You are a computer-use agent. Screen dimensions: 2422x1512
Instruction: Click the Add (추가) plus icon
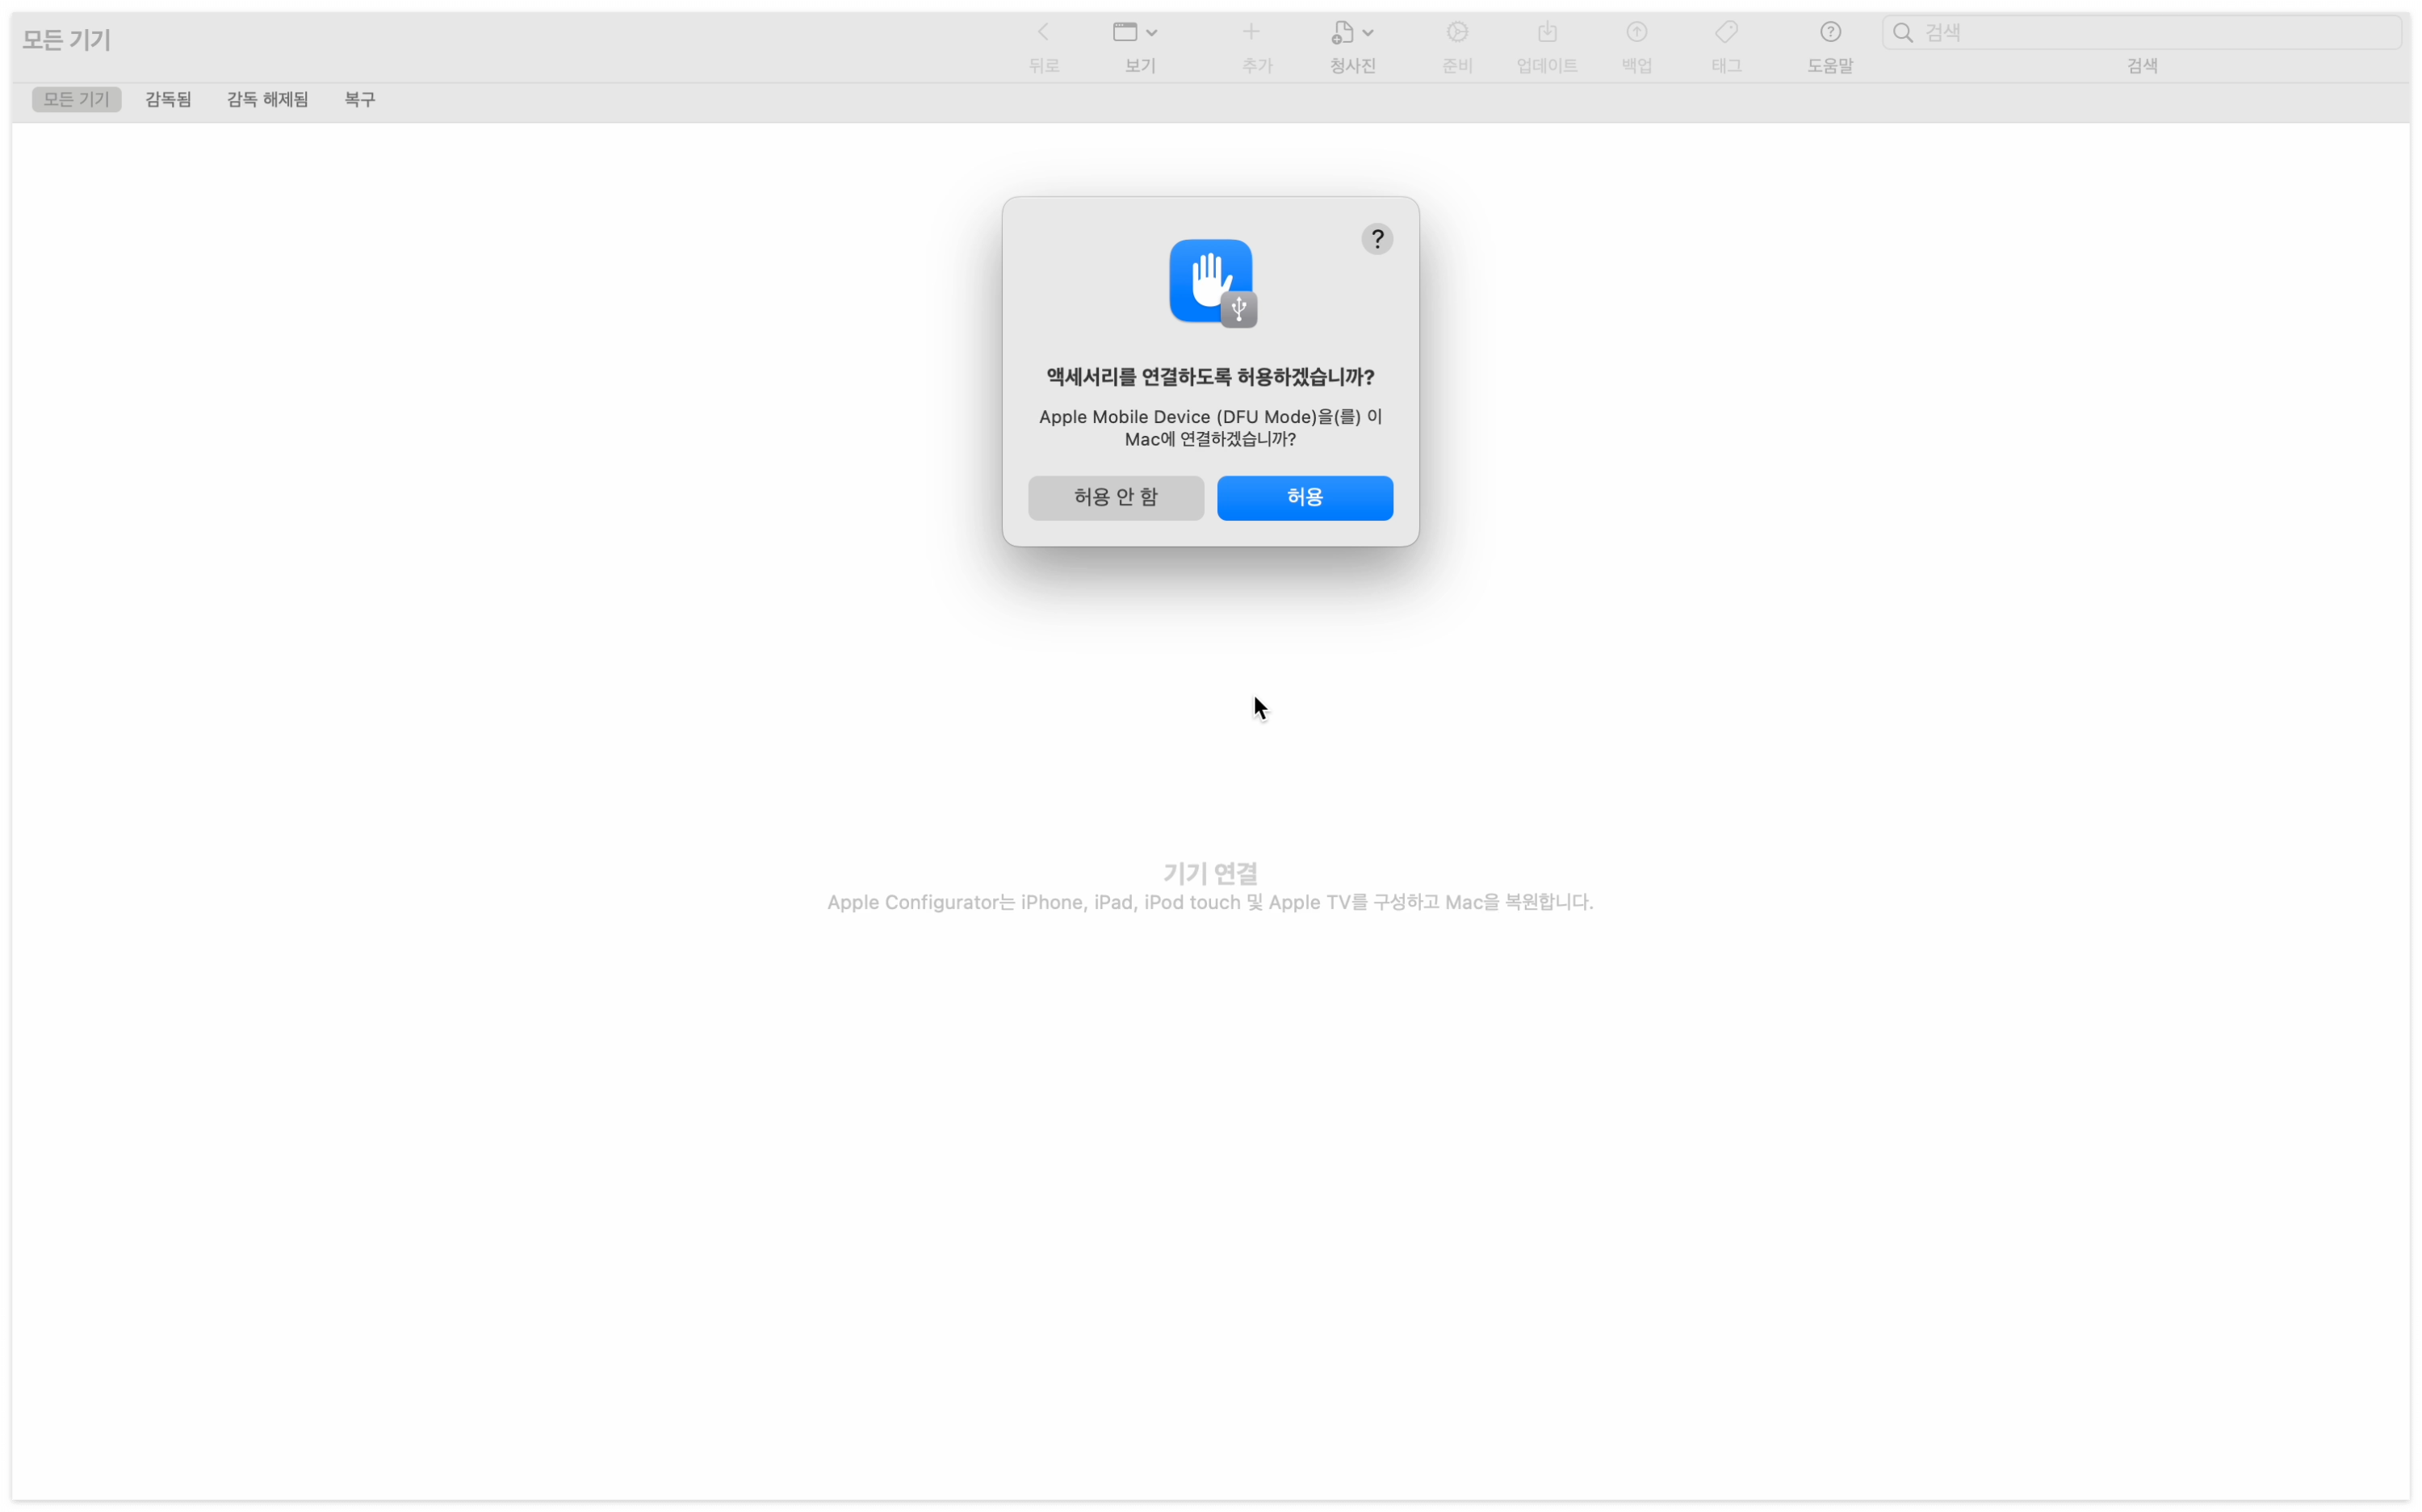coord(1251,32)
